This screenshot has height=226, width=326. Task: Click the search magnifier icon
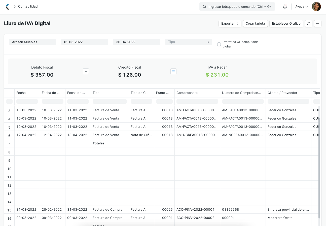(204, 7)
